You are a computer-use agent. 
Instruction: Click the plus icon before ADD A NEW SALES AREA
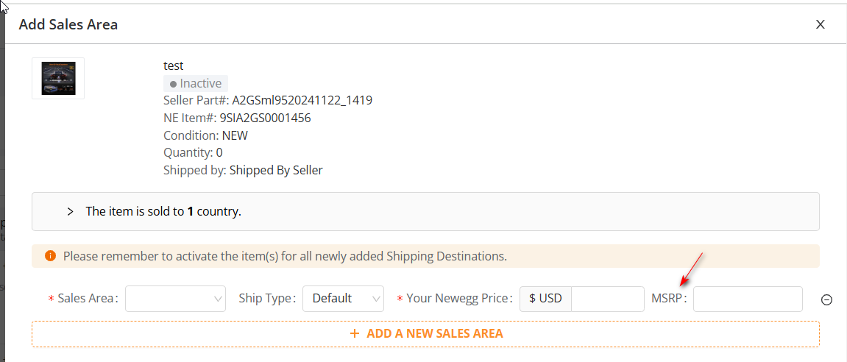click(x=355, y=333)
